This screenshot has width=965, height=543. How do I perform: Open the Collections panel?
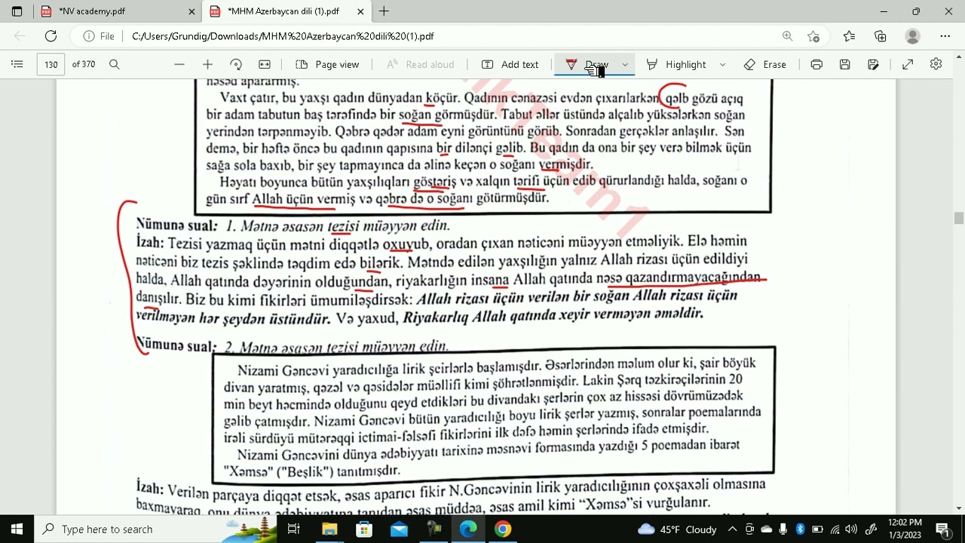coord(881,36)
